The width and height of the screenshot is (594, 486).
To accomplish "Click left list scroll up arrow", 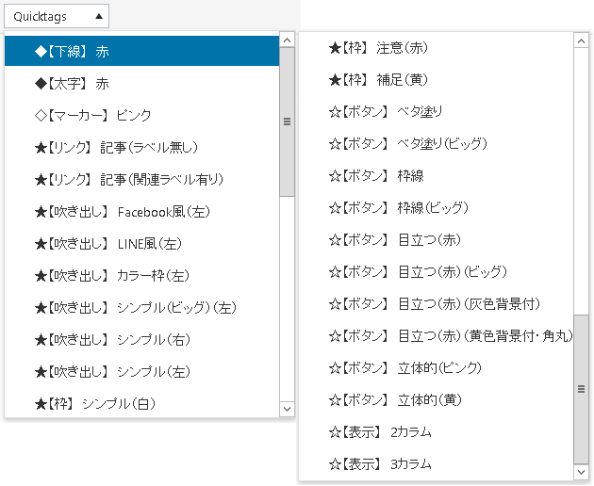I will [x=288, y=40].
